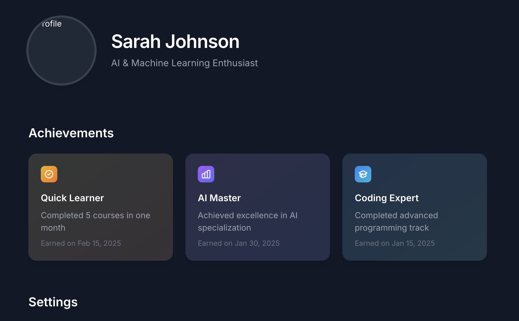This screenshot has width=519, height=321.
Task: Click "Completed 5 courses in one month" description
Action: point(95,222)
